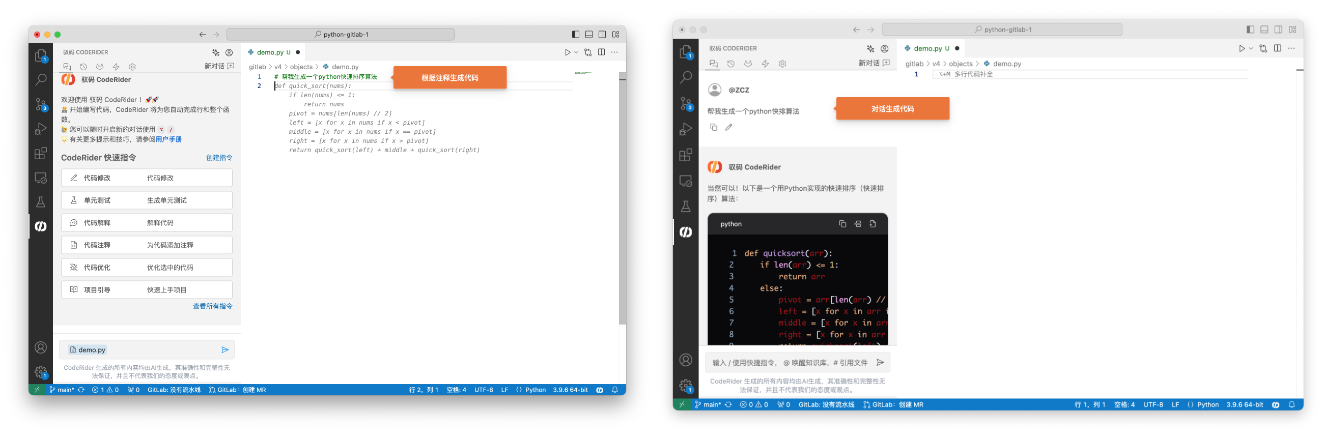Click demo.py breadcrumb in right window
Screen dimensions: 1322x439
click(x=1006, y=64)
